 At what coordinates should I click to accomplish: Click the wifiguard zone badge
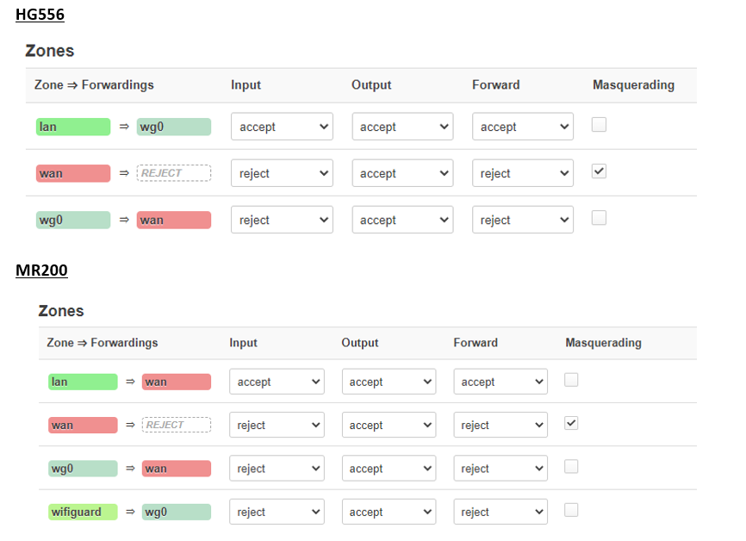pyautogui.click(x=83, y=512)
